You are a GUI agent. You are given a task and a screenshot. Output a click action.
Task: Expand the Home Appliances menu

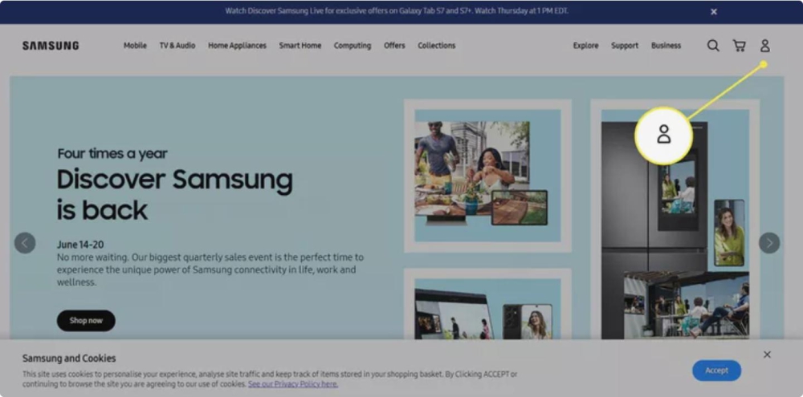pyautogui.click(x=237, y=46)
